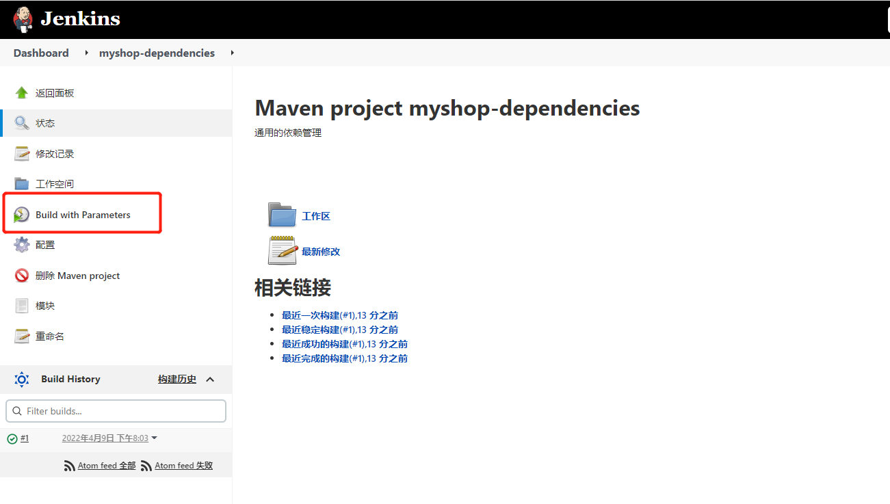This screenshot has width=890, height=504.
Task: Go to Dashboard breadcrumb
Action: (x=41, y=53)
